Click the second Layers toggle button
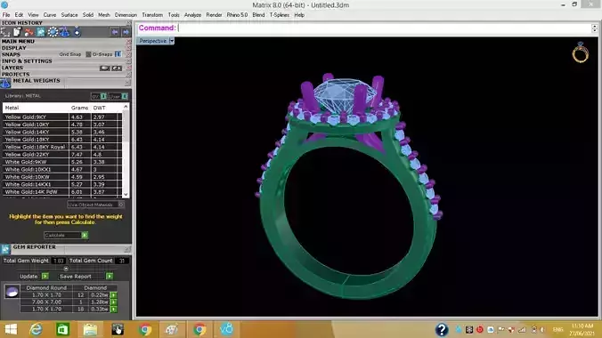This screenshot has width=602, height=338. [117, 68]
